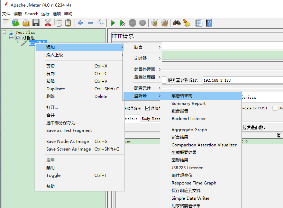
Task: Open the Search menu
Action: (x=31, y=14)
